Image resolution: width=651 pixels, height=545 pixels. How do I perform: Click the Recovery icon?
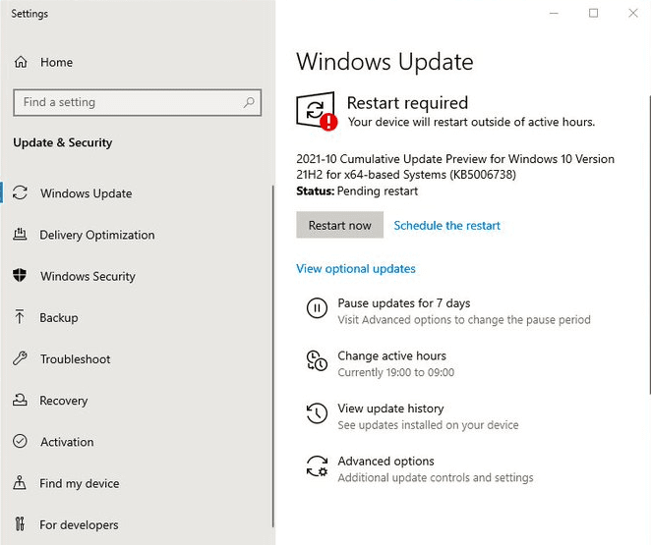[x=20, y=400]
